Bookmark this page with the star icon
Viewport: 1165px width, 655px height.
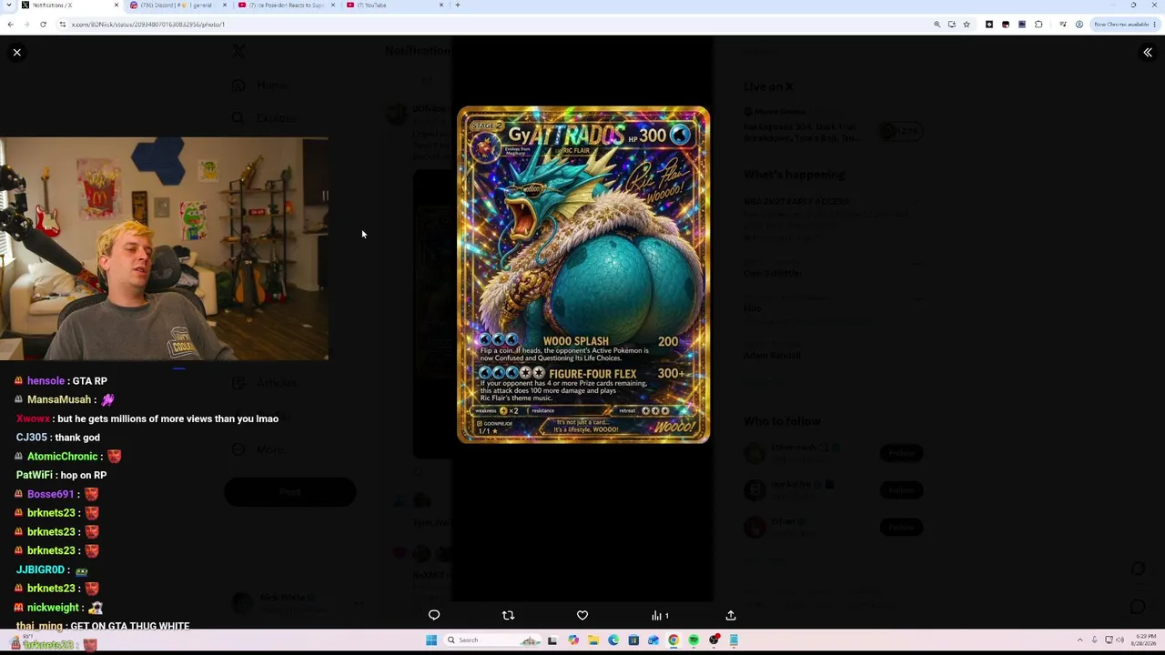click(x=967, y=25)
